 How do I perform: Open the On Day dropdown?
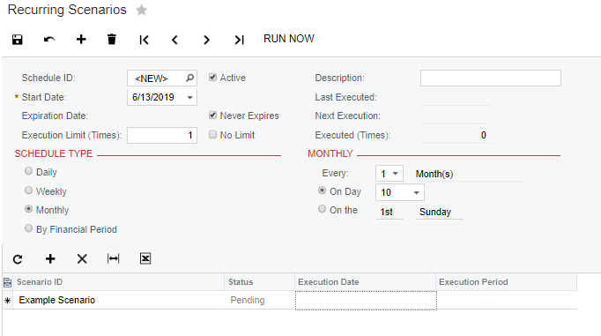point(416,192)
